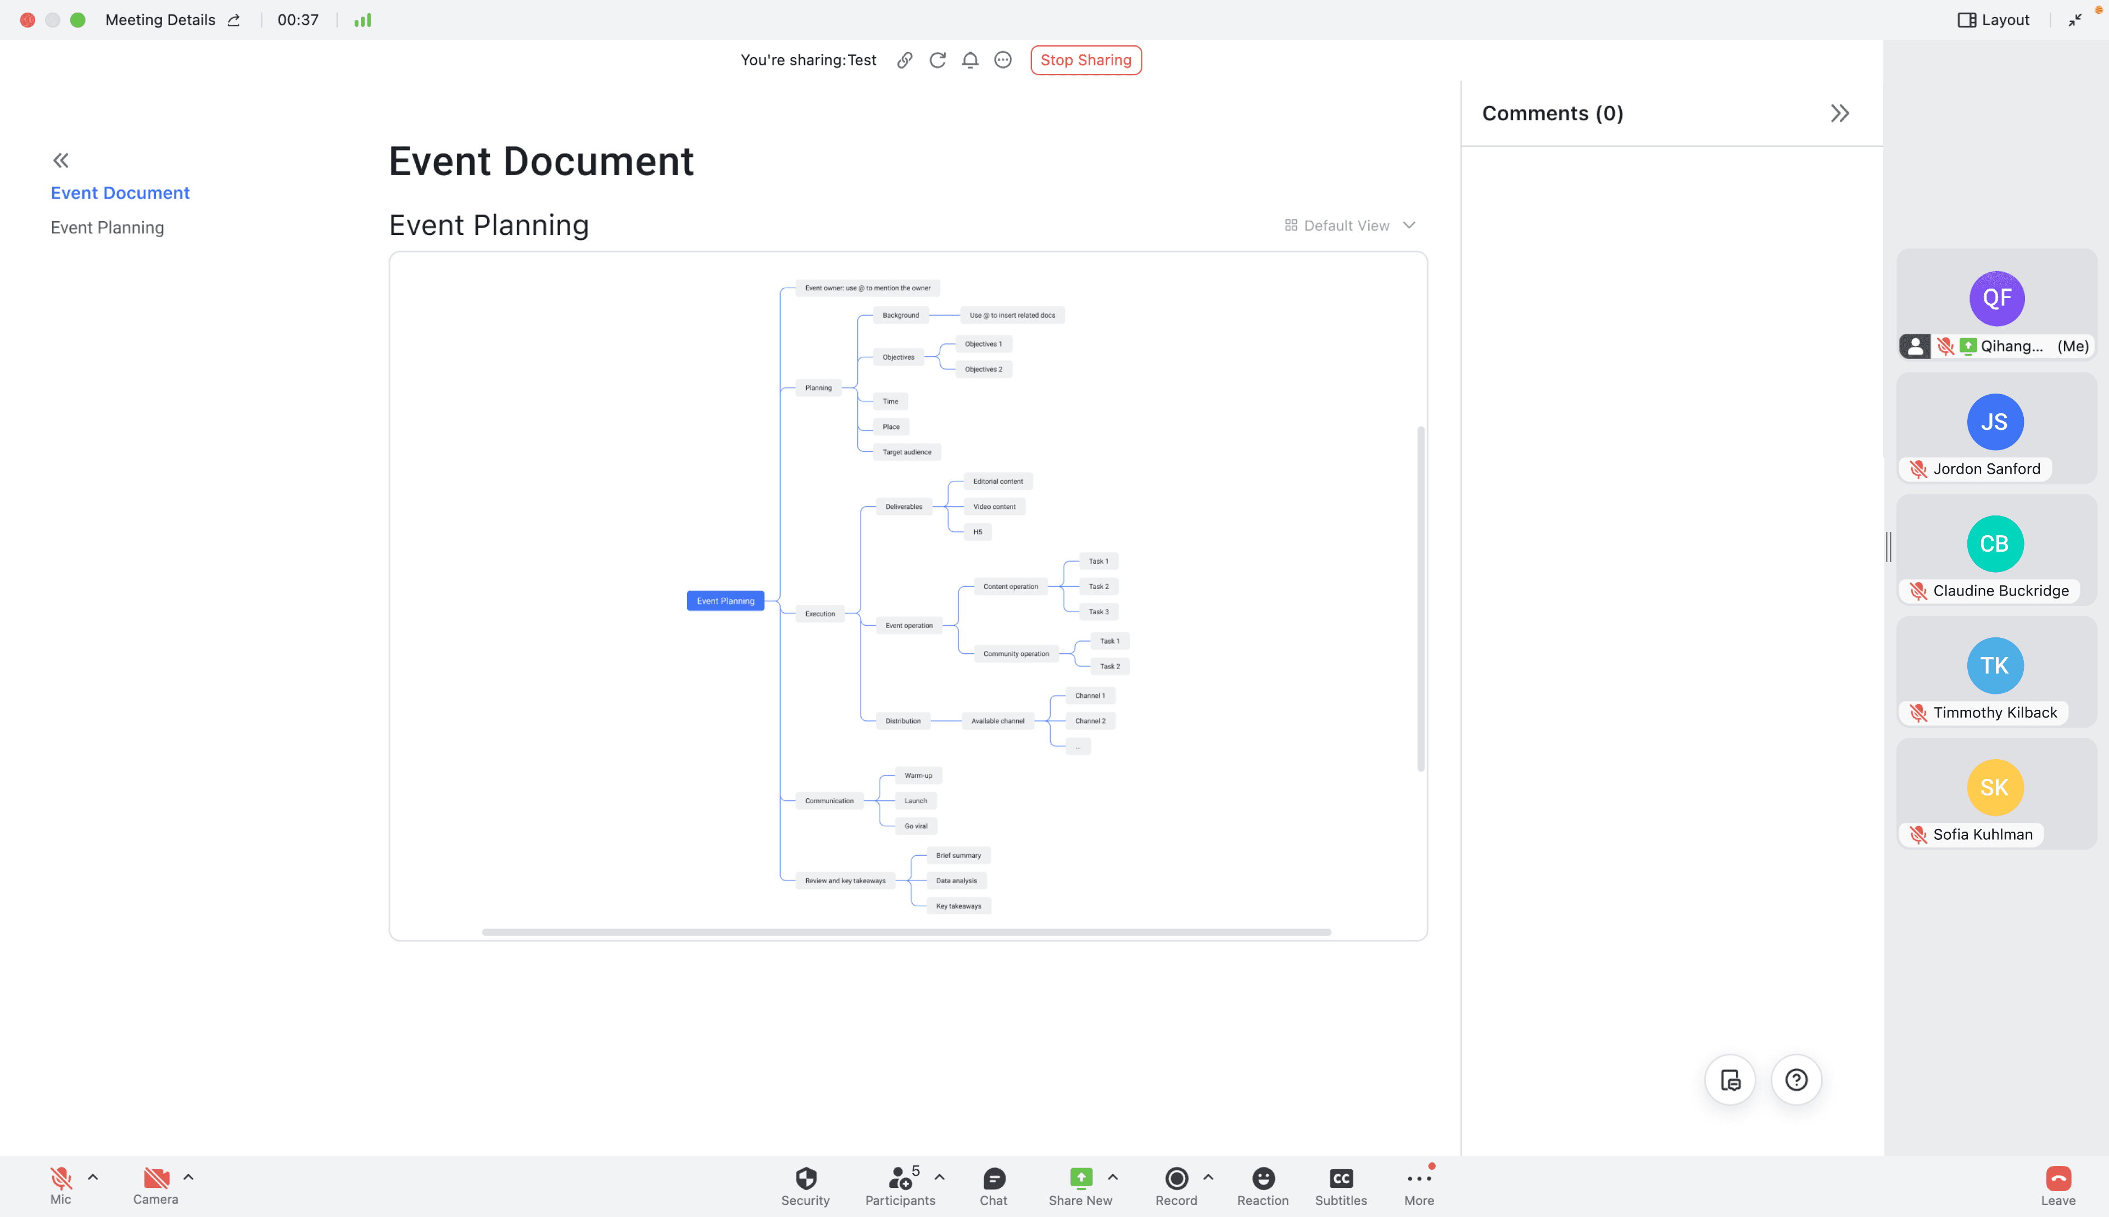Unmute your microphone
Screen dimensions: 2109x1217
[x=61, y=1179]
